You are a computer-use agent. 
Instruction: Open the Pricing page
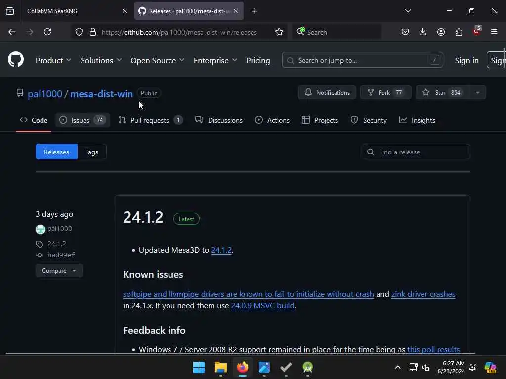tap(258, 60)
